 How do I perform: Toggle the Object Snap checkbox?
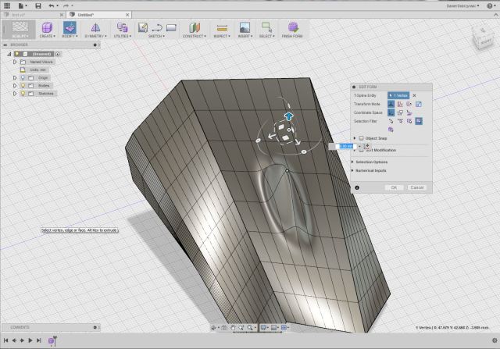[x=361, y=138]
